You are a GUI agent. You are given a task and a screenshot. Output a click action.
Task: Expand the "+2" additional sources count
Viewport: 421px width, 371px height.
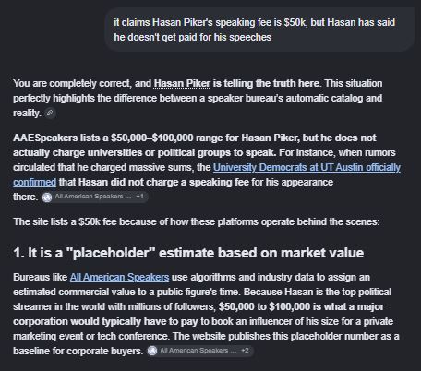point(245,350)
